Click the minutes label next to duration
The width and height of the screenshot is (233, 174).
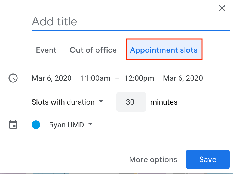[164, 102]
